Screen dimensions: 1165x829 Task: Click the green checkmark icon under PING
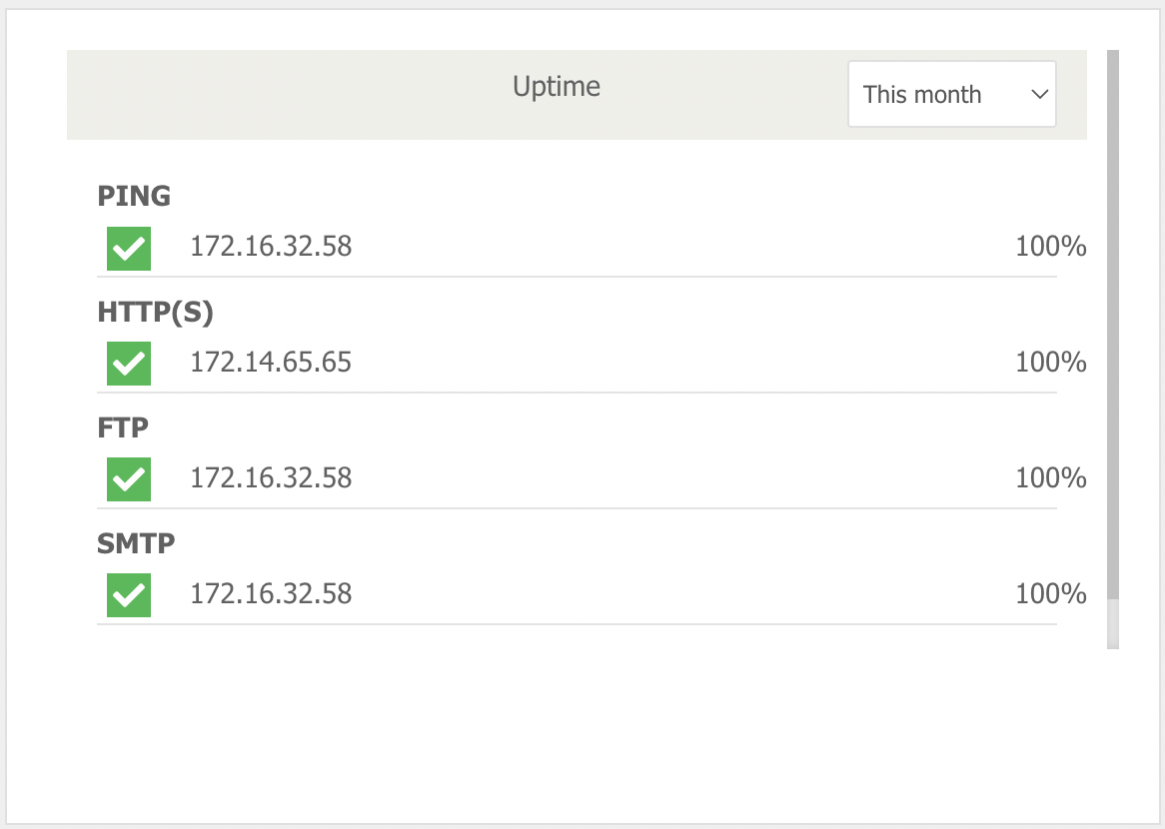129,248
